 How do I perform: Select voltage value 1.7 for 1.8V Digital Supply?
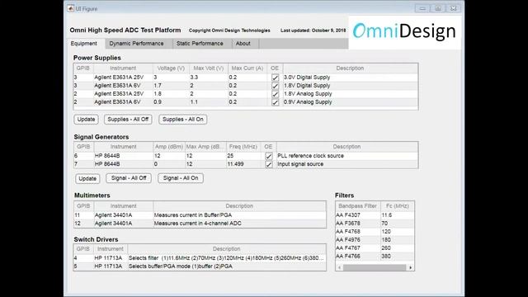point(171,86)
